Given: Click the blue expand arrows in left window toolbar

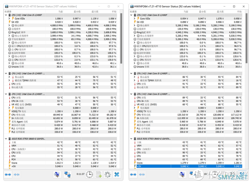Looking at the screenshot, I should click(x=8, y=174).
